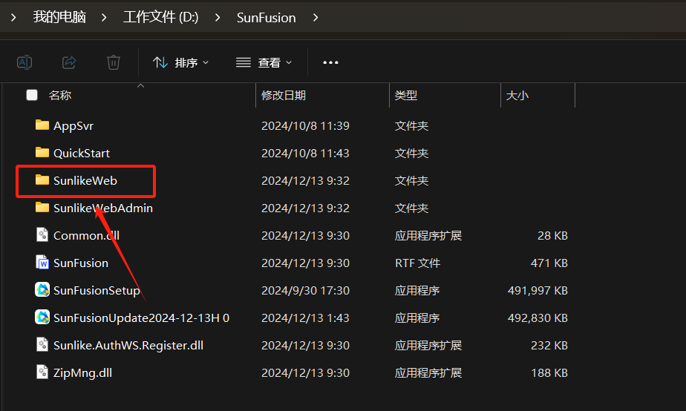Navigate to 我的电脑 in breadcrumb
This screenshot has height=411, width=686.
pyautogui.click(x=59, y=17)
